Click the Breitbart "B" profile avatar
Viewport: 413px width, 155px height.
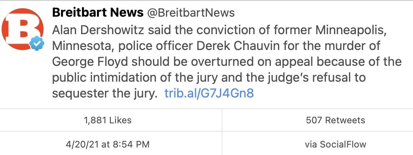(x=22, y=29)
